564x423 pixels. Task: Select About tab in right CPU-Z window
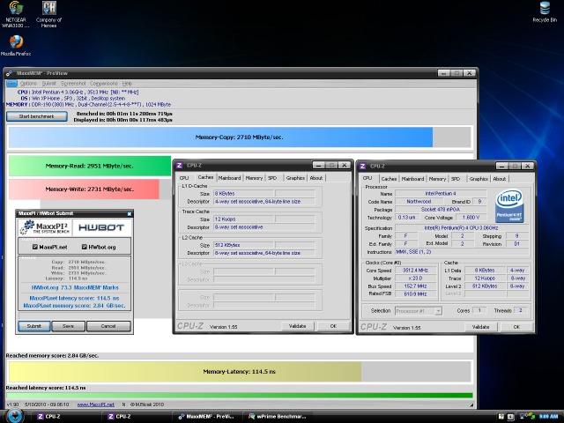500,179
